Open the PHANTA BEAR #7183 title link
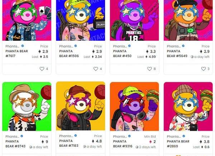This screenshot has width=215, height=156. (x=69, y=143)
